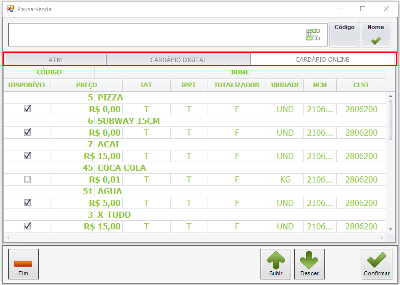Click into the product search text field
Screen dimensions: 400x285
click(156, 35)
